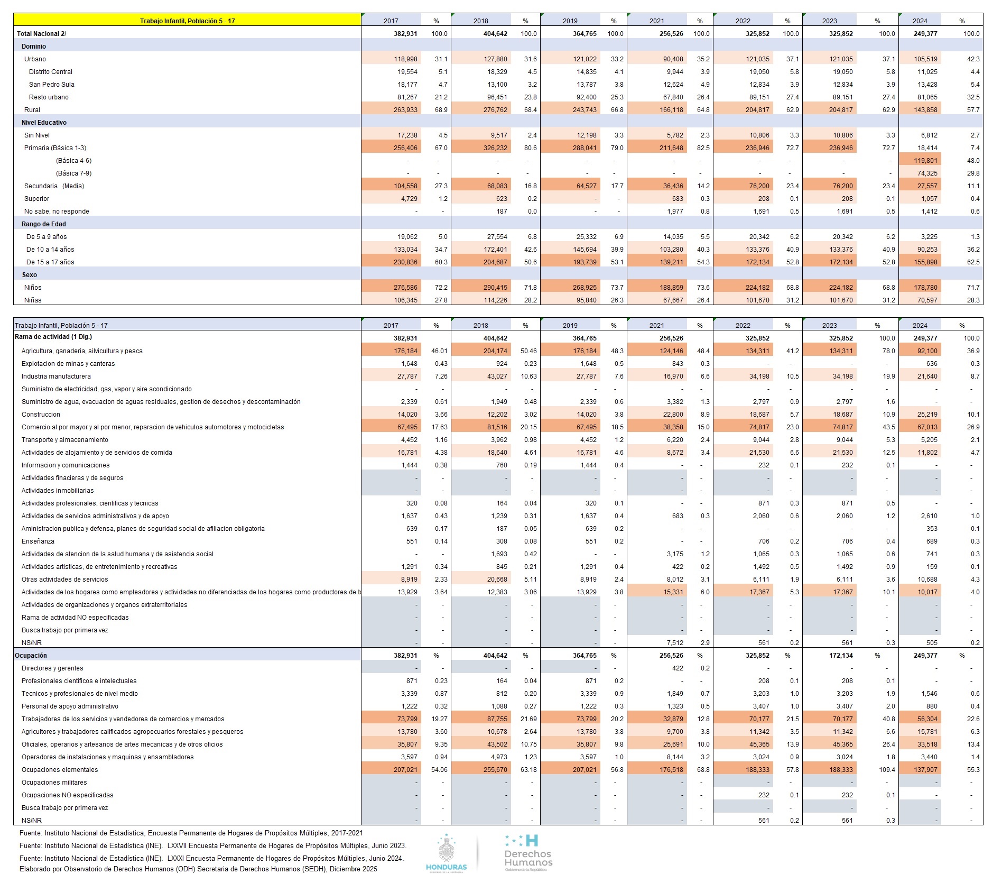
Task: Select the Total Nacional 2/ row label
Action: (x=42, y=34)
